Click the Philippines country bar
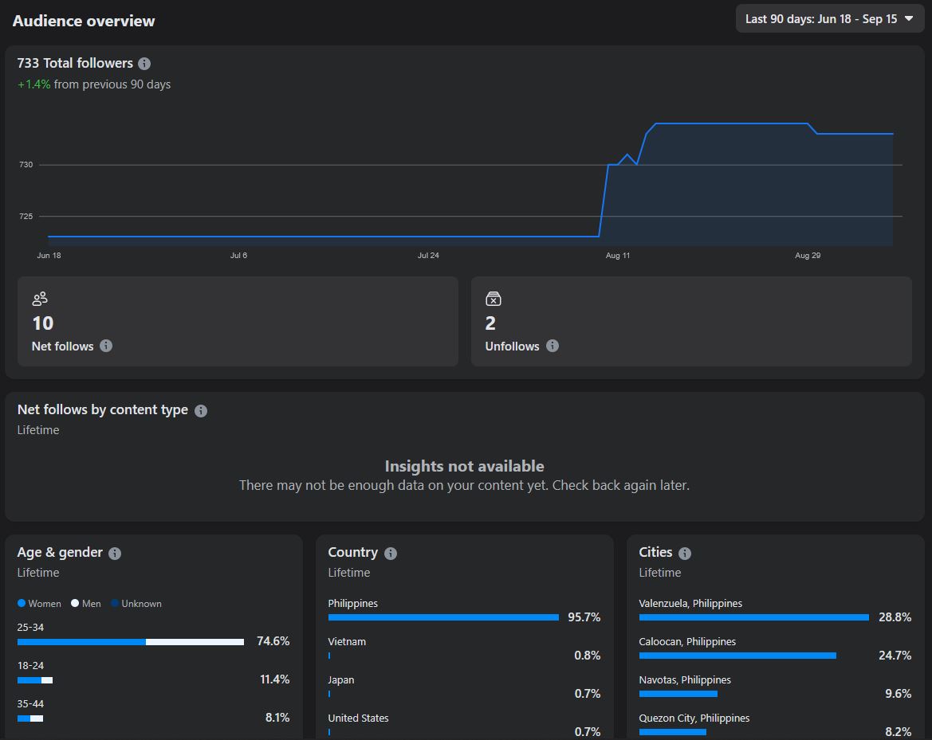The height and width of the screenshot is (740, 932). (x=443, y=617)
